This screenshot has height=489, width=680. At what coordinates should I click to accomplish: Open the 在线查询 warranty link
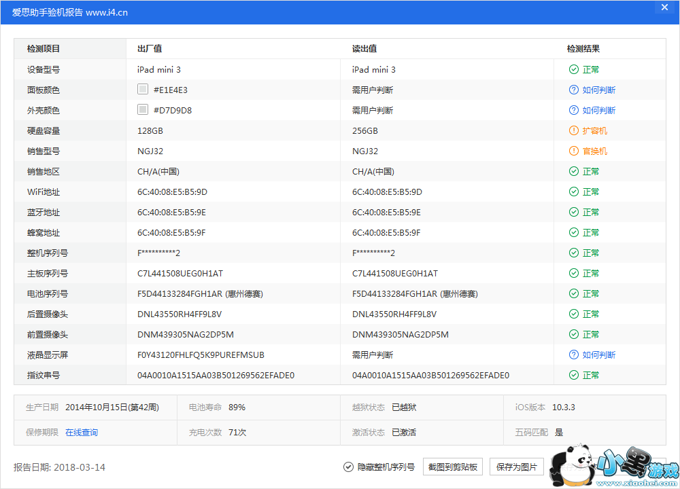pyautogui.click(x=82, y=432)
